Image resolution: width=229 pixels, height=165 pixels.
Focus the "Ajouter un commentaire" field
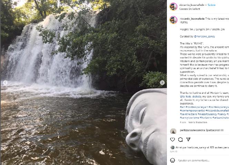point(197,160)
